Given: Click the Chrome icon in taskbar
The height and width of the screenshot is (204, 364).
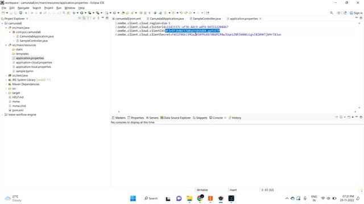Looking at the screenshot, I should click(x=200, y=198).
